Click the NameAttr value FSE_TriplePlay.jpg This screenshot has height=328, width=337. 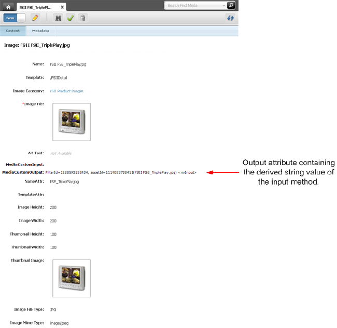pos(64,182)
